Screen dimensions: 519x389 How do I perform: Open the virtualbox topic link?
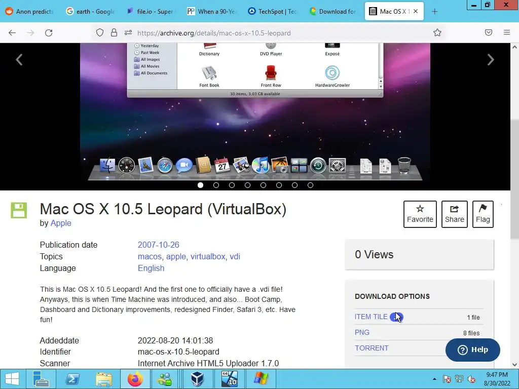[208, 256]
